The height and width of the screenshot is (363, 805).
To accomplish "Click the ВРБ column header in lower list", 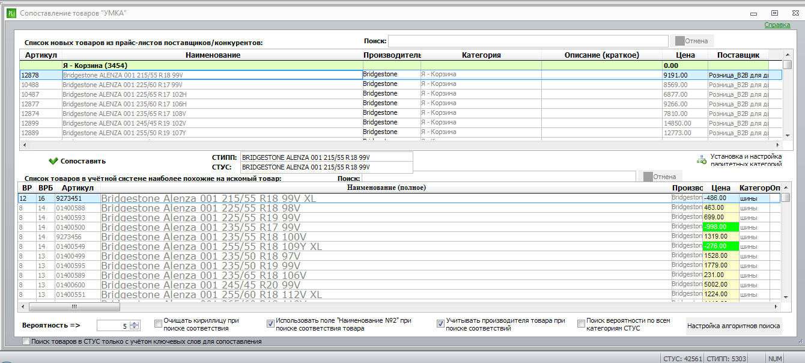I will [x=45, y=188].
